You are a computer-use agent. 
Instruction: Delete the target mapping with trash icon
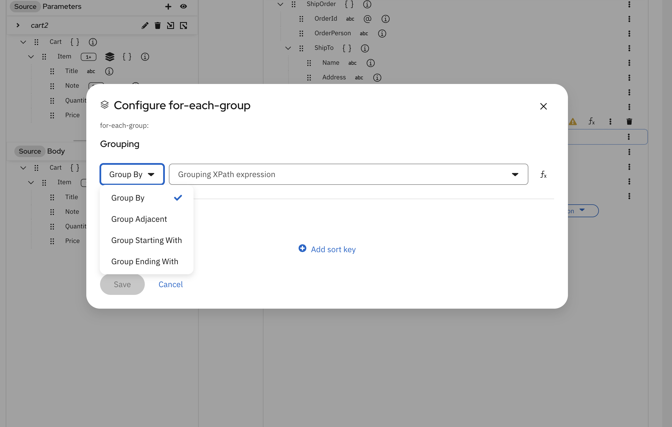pos(629,122)
